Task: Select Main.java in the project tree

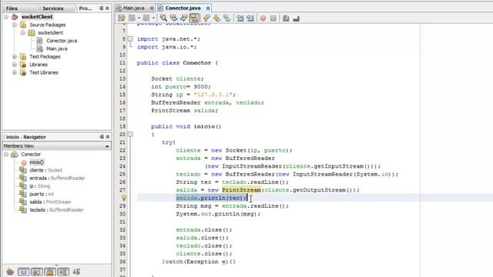Action: click(x=56, y=48)
